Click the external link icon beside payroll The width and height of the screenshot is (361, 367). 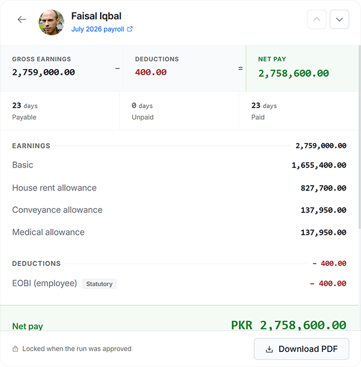[130, 29]
